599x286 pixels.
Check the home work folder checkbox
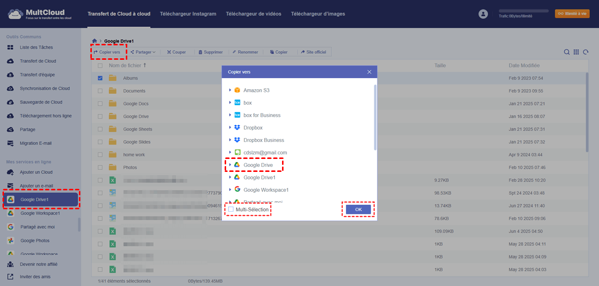100,154
